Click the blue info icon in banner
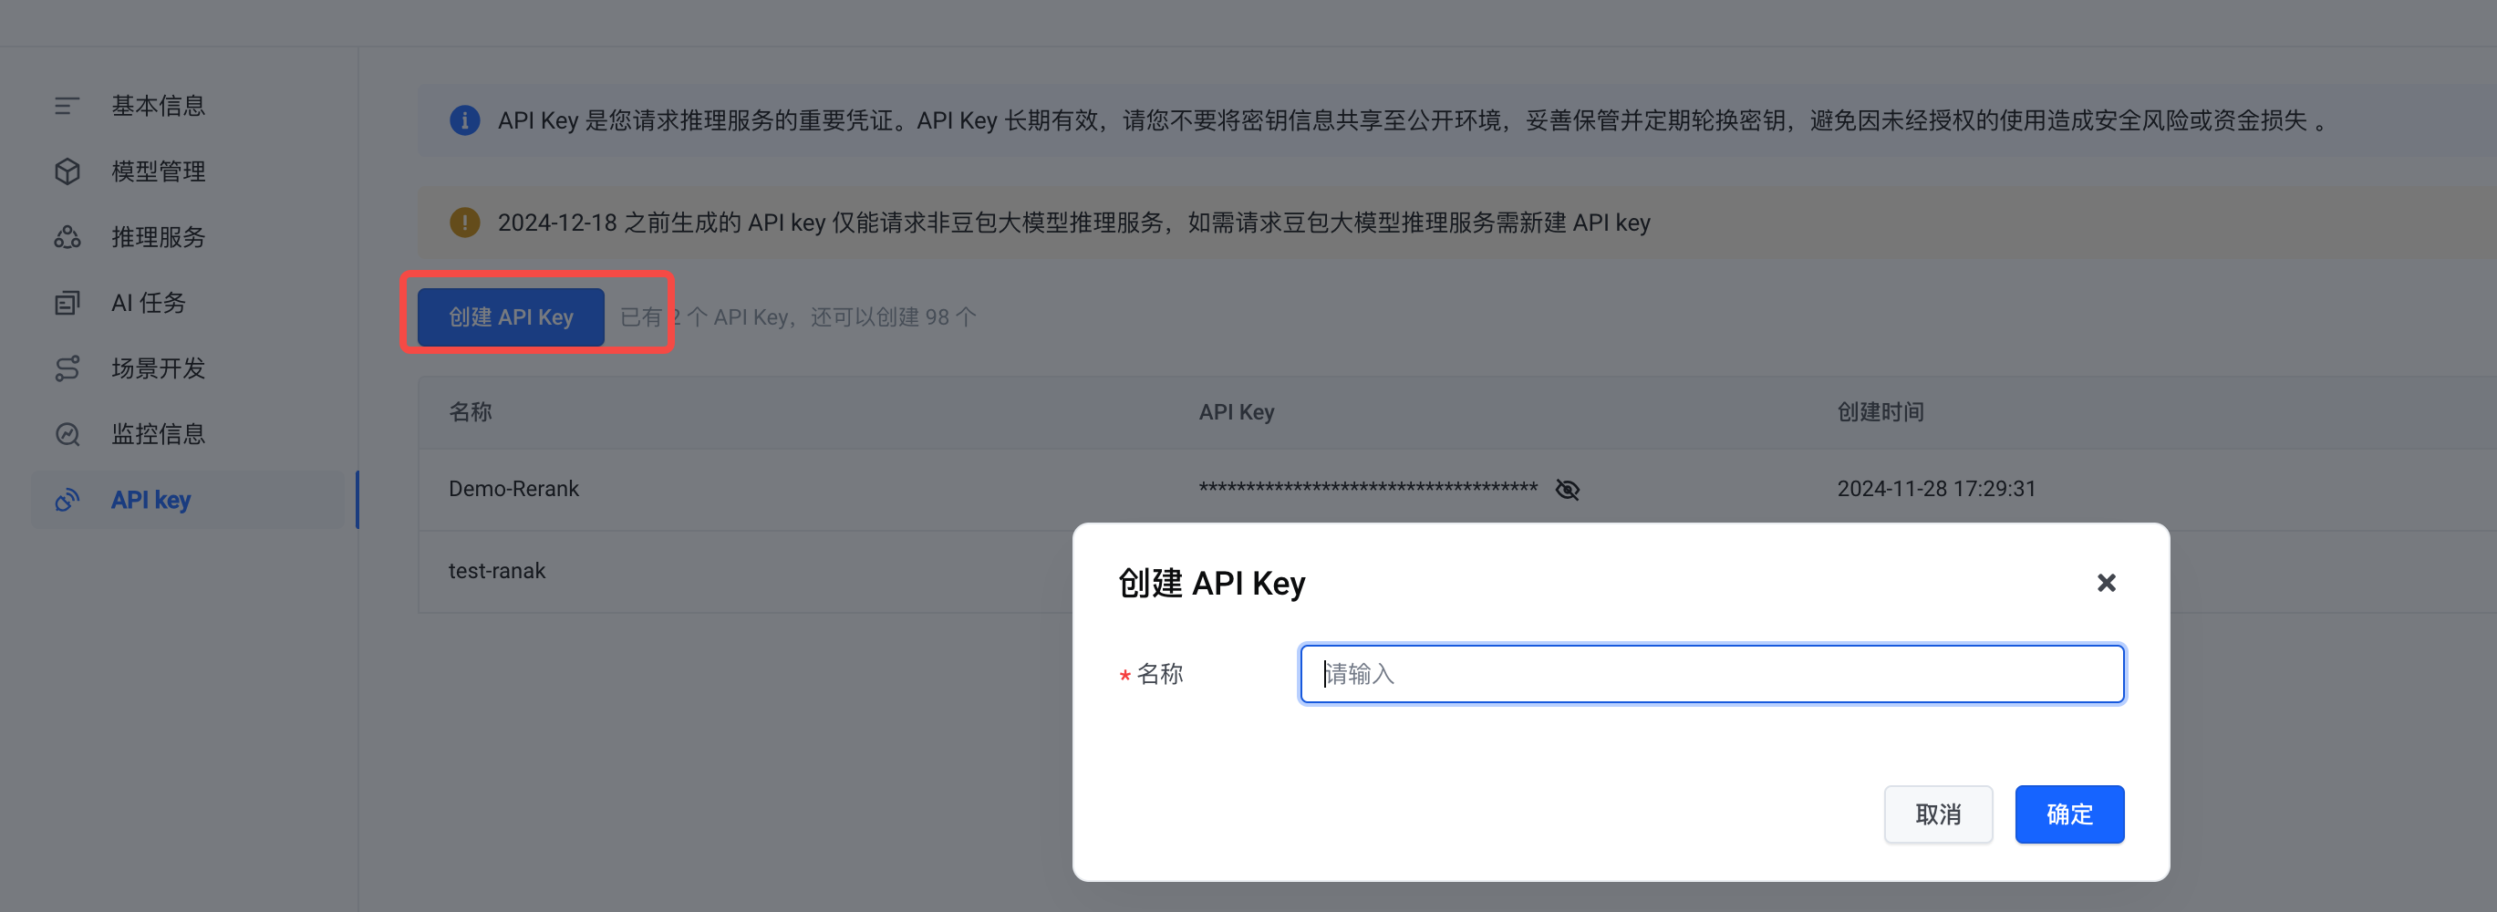 click(464, 120)
